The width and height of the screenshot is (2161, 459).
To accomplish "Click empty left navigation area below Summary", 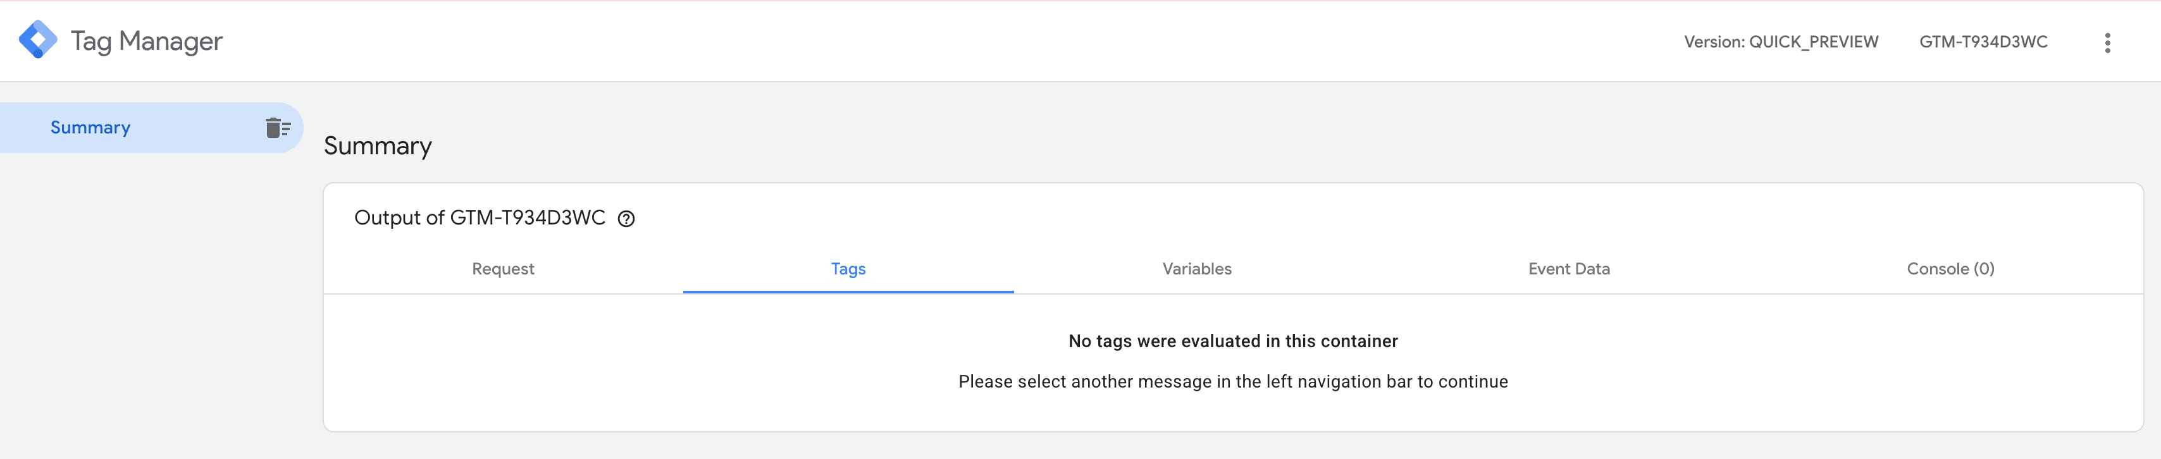I will [151, 319].
